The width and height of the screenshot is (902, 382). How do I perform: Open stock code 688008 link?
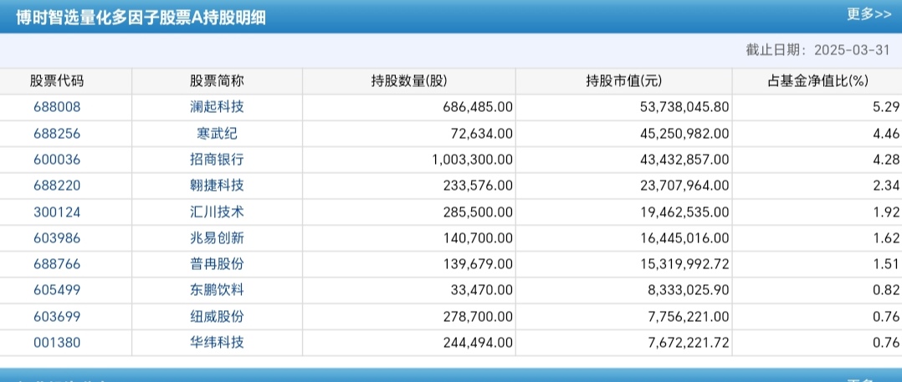point(57,107)
